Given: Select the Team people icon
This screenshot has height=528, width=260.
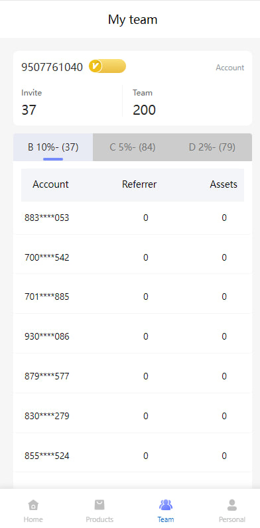Looking at the screenshot, I should (x=166, y=505).
